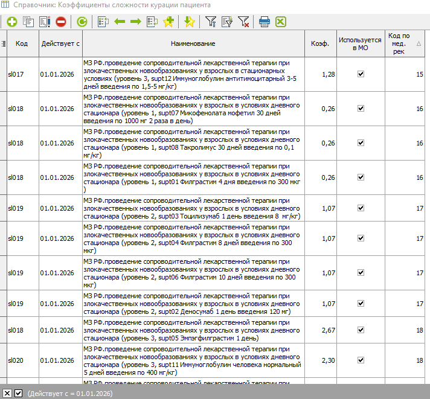The image size is (430, 399).
Task: Remove the filter with the X in the bottom bar
Action: (7, 394)
